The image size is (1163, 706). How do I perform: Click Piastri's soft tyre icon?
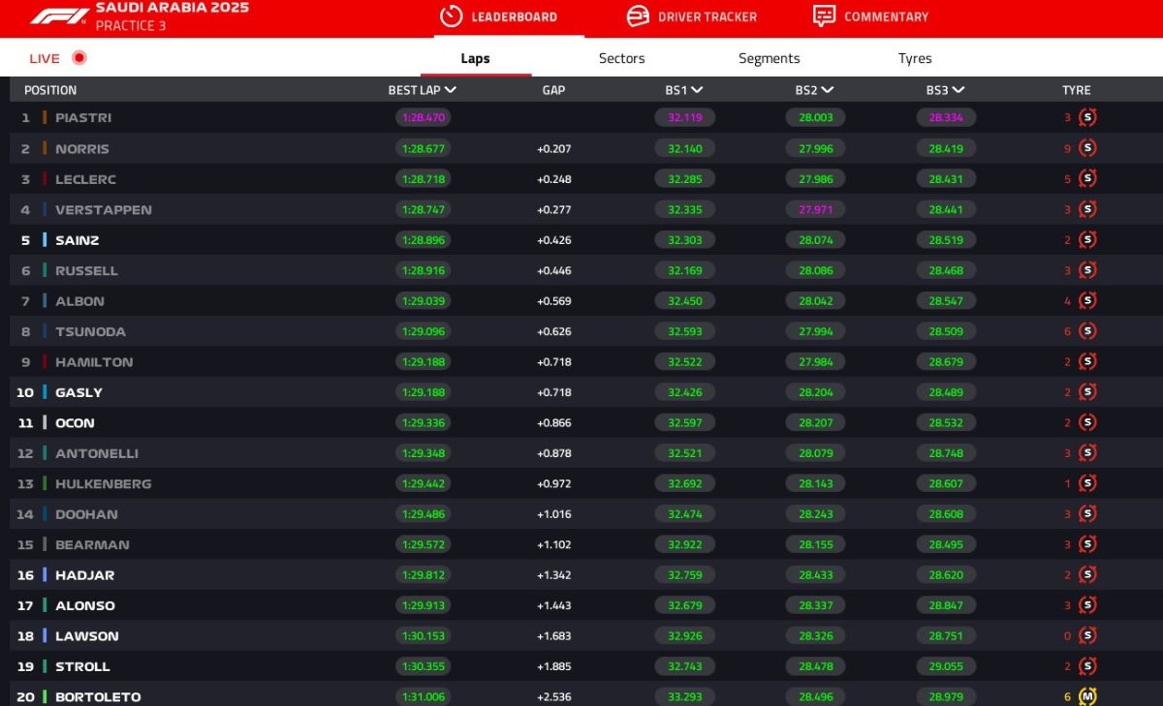[x=1087, y=117]
